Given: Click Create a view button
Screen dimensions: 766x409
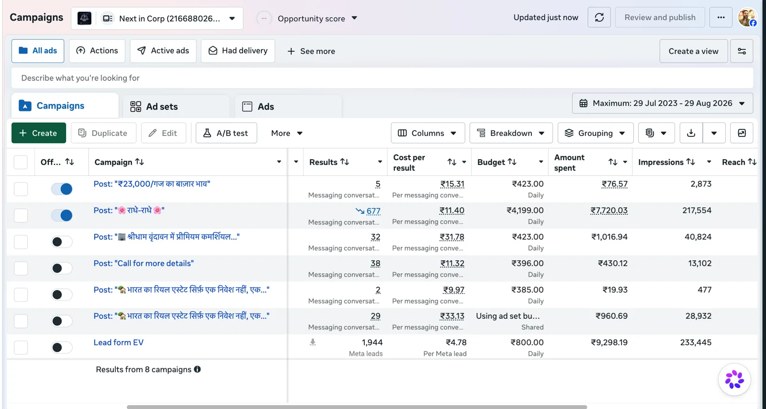Looking at the screenshot, I should [x=693, y=51].
